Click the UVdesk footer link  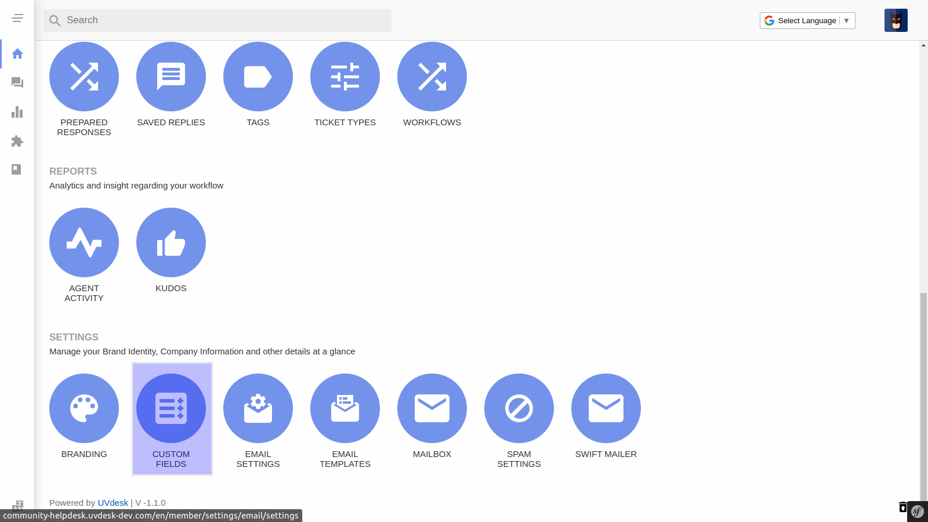click(113, 503)
